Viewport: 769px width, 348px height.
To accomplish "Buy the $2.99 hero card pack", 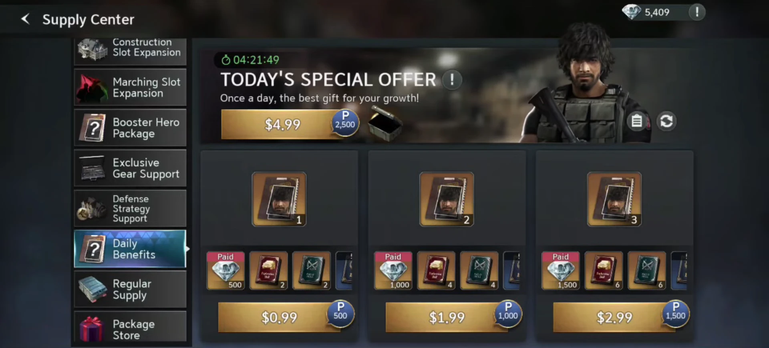I will click(614, 317).
